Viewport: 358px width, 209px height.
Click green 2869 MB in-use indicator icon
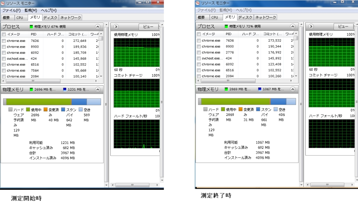coord(226,89)
